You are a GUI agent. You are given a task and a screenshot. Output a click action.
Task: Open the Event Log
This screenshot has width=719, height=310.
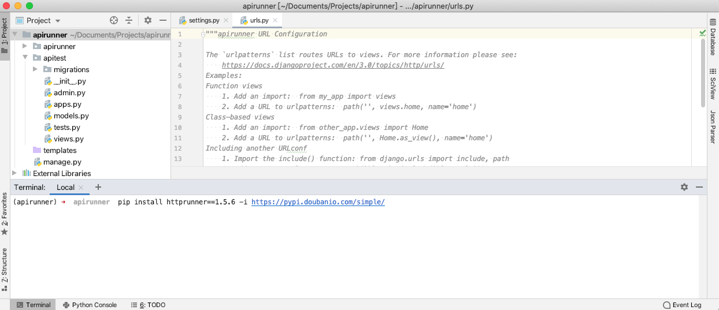[x=682, y=305]
